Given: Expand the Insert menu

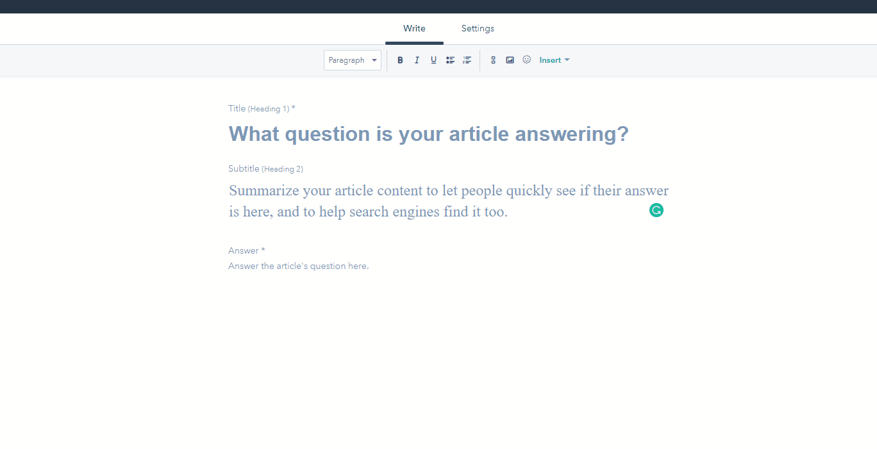Looking at the screenshot, I should [x=554, y=60].
